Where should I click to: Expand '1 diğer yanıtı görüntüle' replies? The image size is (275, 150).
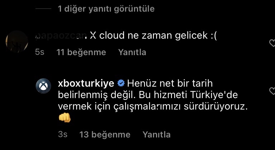(106, 9)
